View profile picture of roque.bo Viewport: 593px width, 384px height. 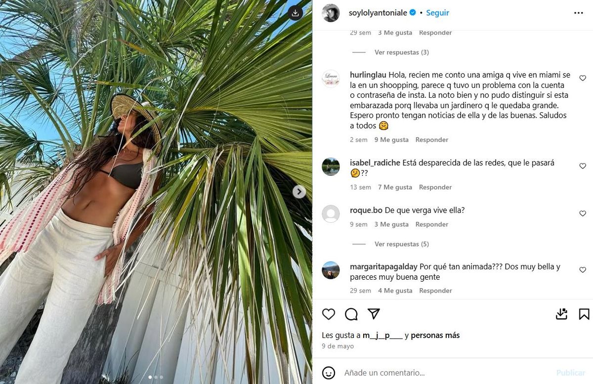coord(331,213)
